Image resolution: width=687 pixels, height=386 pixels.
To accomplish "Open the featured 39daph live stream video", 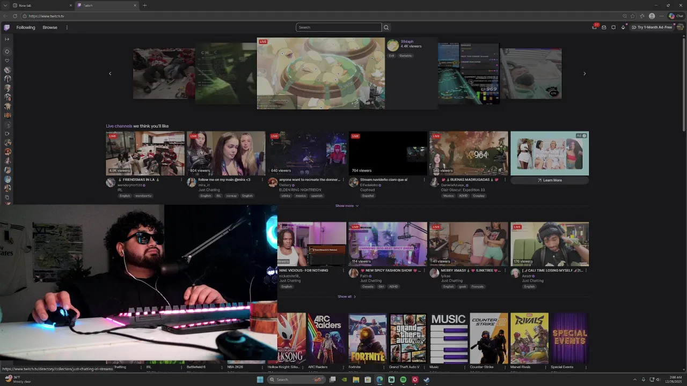I will pos(321,73).
